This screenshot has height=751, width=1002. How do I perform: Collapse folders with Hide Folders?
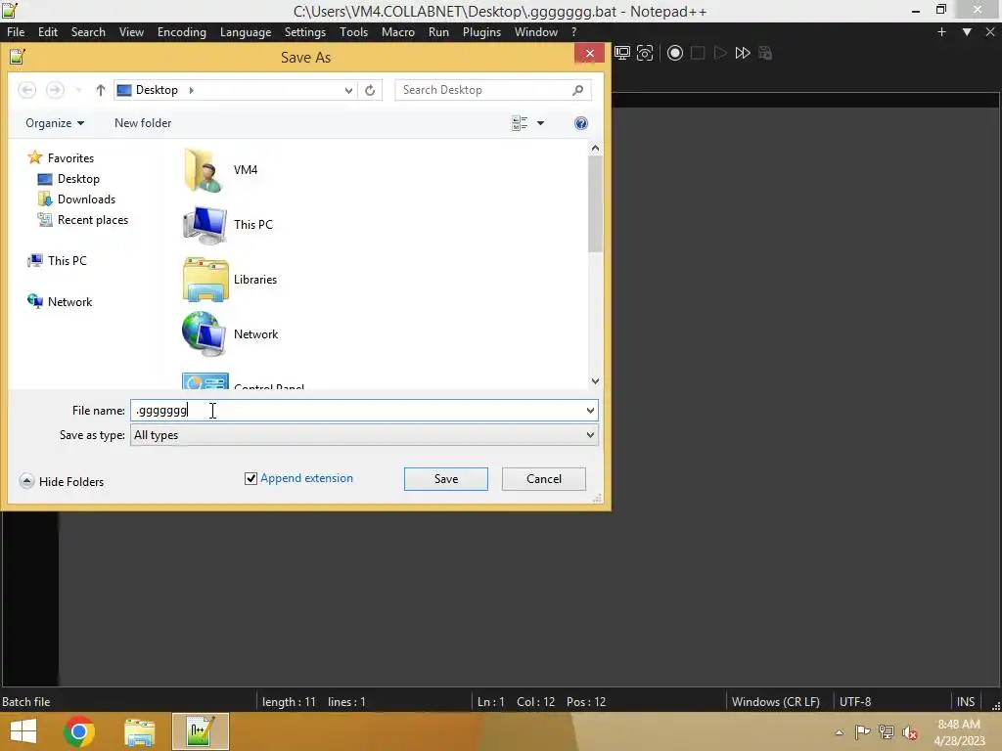[62, 481]
